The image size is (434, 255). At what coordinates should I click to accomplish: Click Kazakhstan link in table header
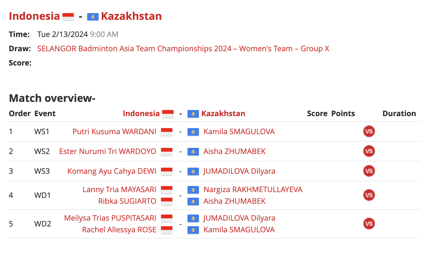click(x=223, y=114)
